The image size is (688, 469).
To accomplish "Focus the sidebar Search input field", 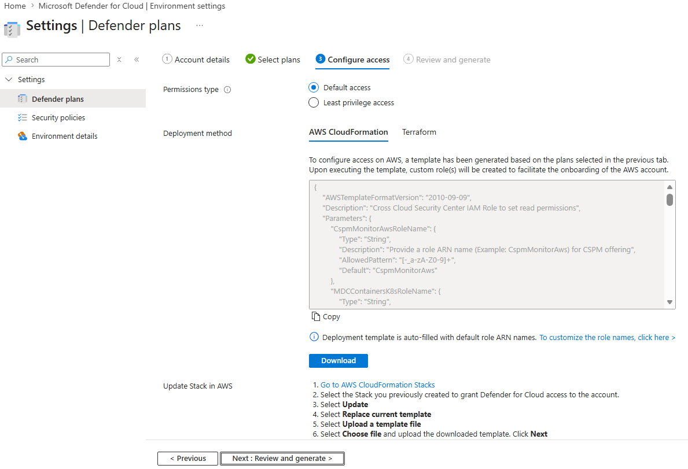I will [x=56, y=60].
